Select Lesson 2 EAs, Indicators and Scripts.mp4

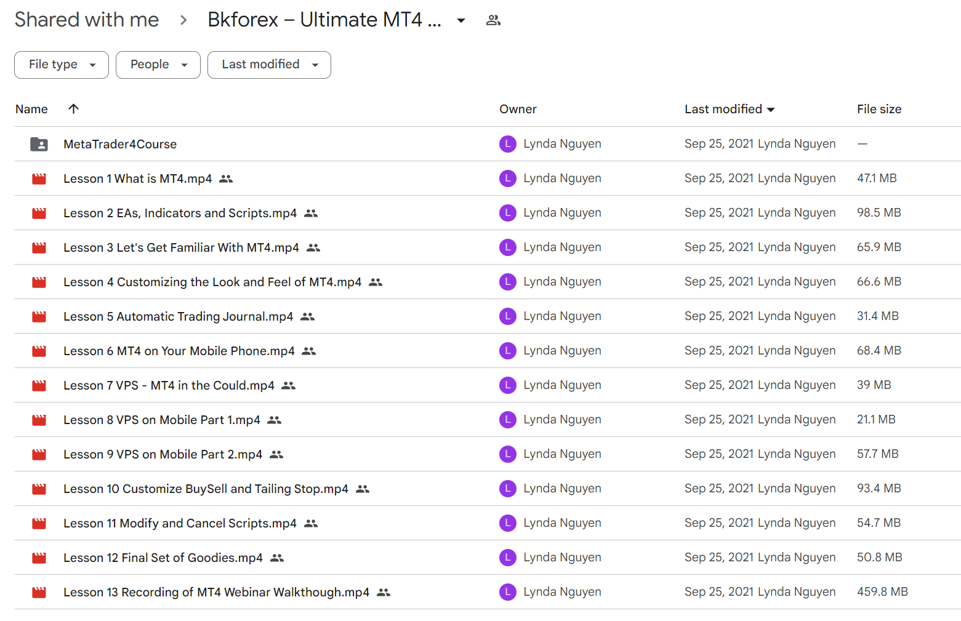pos(180,213)
